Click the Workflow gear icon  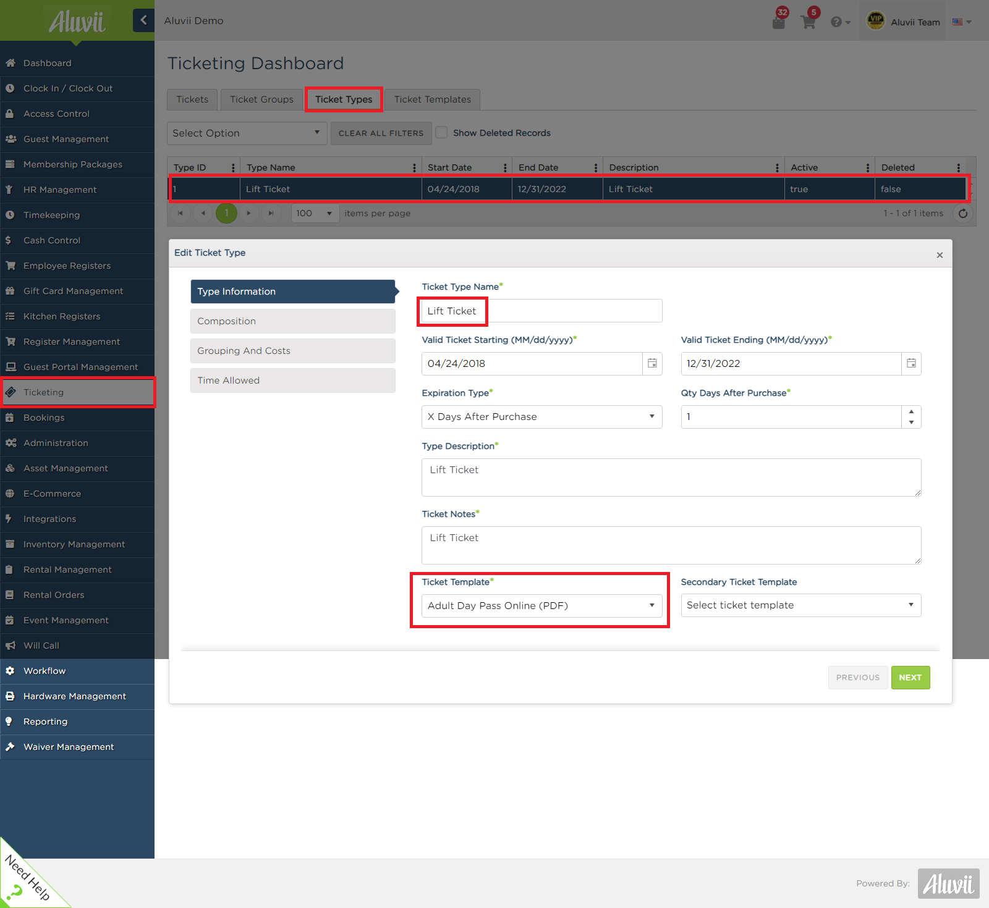[x=10, y=671]
